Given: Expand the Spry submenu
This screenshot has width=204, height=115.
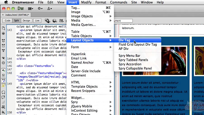Looking at the screenshot, I should [x=90, y=102].
